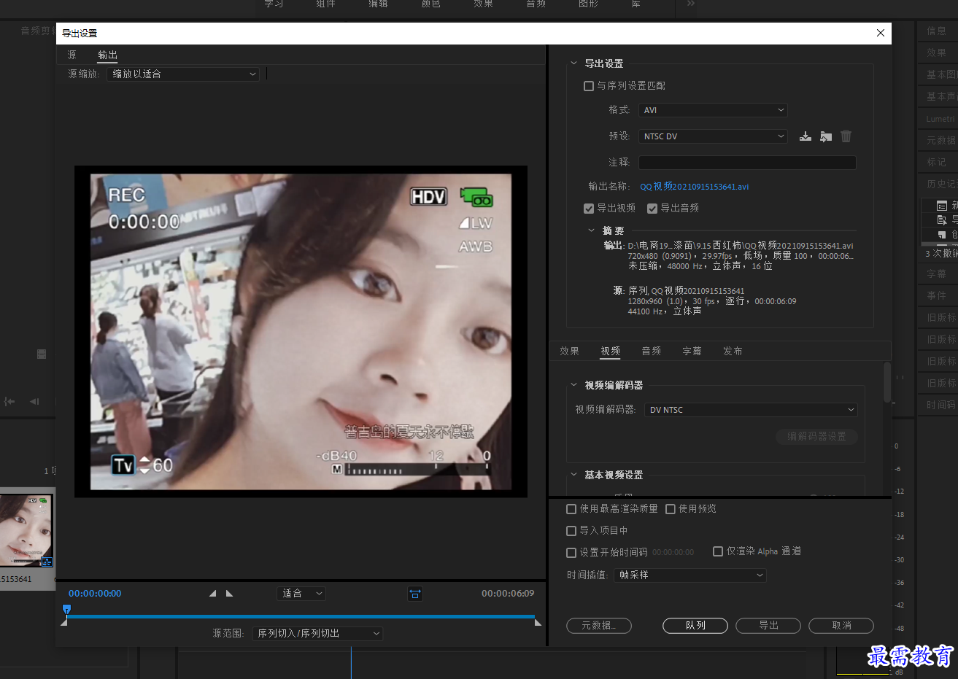Open 信息 panel in main window
Image resolution: width=958 pixels, height=679 pixels.
pos(937,31)
